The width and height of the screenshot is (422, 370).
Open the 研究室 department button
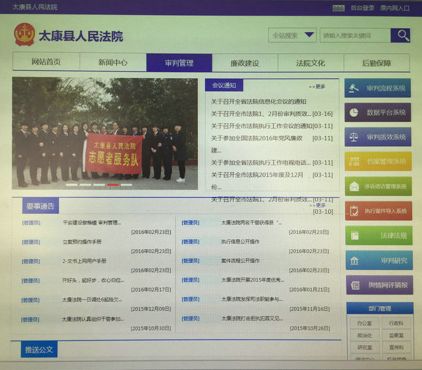click(x=365, y=348)
